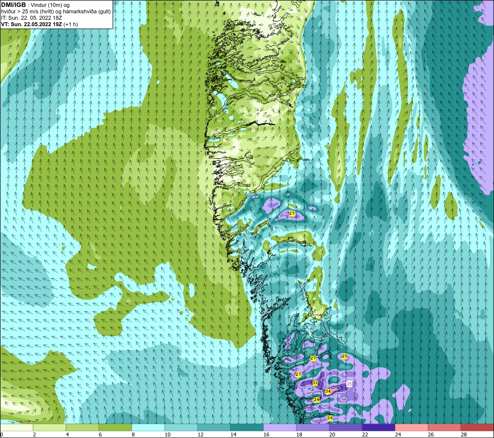Select the dark indigo 22–24 m/s swatch
The image size is (494, 438).
click(x=378, y=427)
